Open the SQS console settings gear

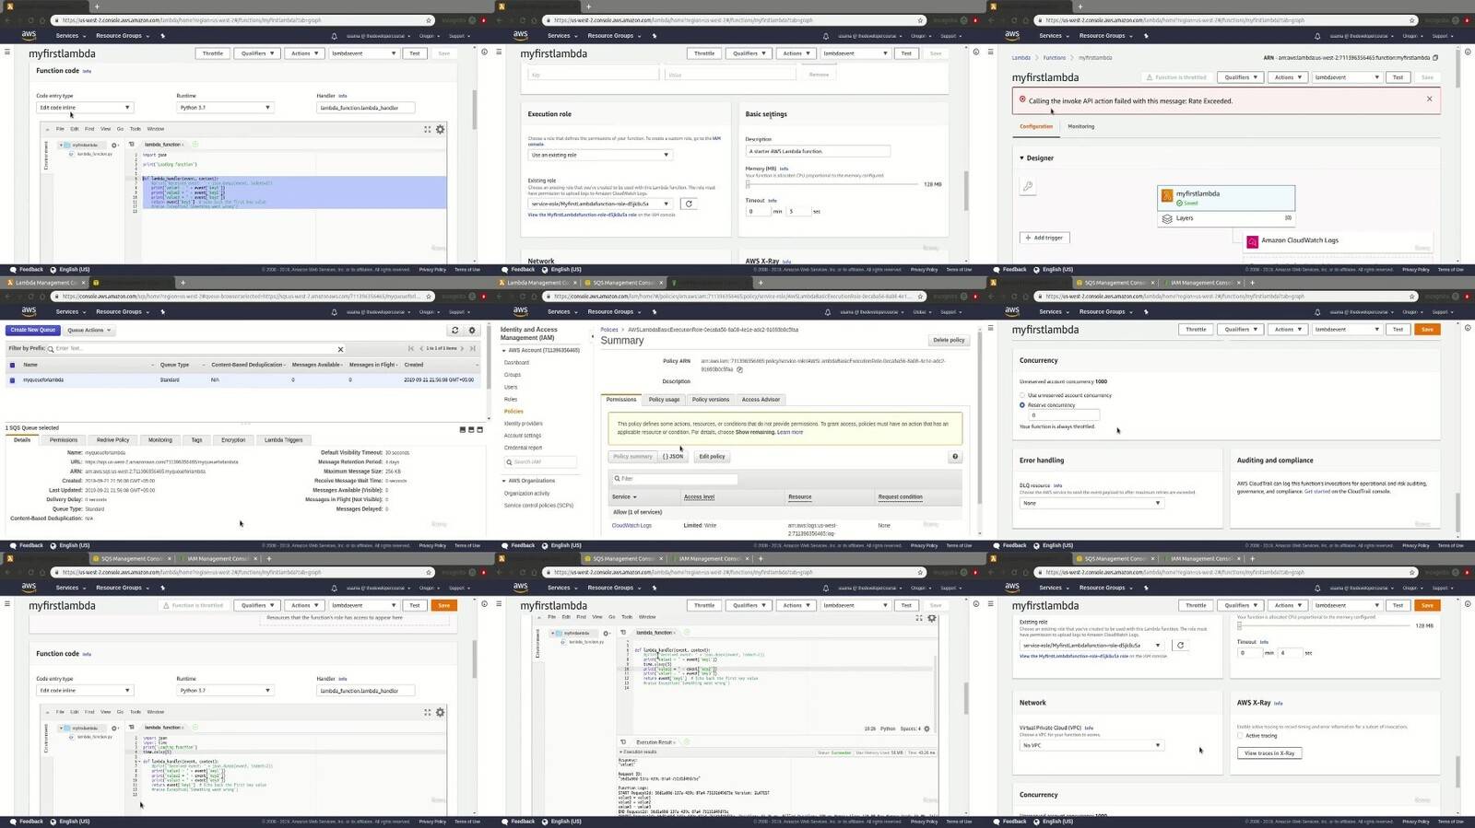pyautogui.click(x=472, y=330)
